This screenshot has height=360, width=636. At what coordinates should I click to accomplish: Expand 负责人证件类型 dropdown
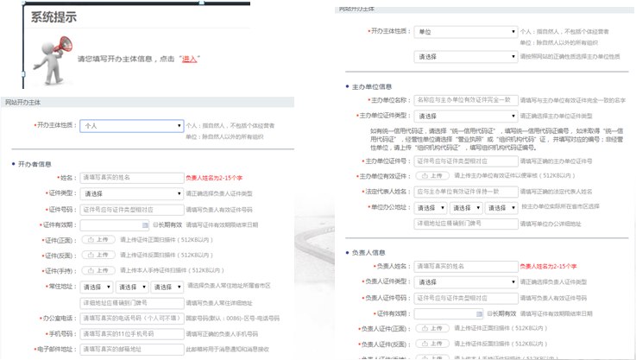[x=465, y=281]
